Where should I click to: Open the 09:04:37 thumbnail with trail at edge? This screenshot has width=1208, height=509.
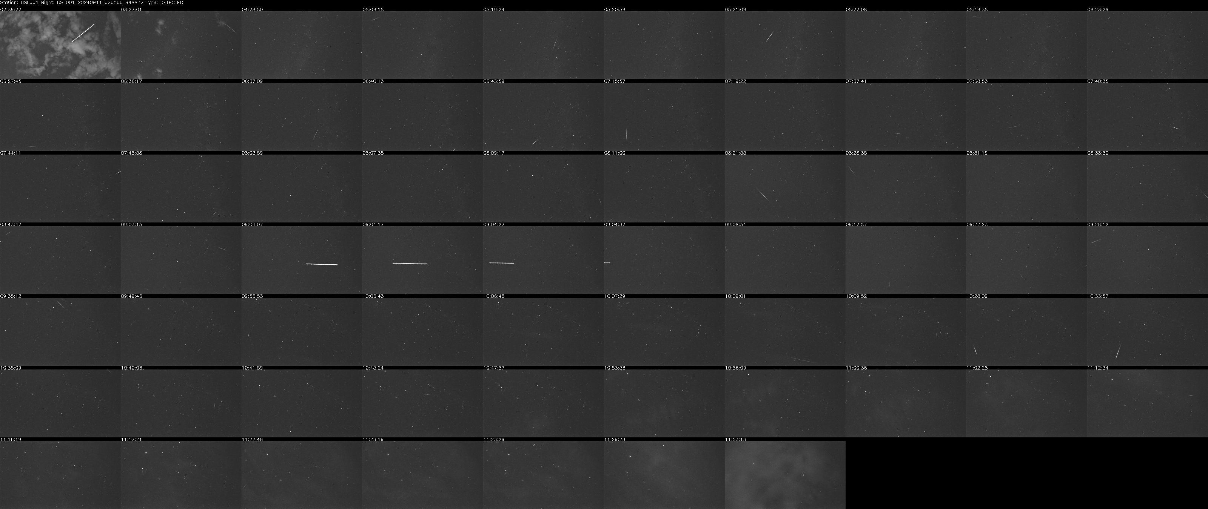click(x=664, y=260)
